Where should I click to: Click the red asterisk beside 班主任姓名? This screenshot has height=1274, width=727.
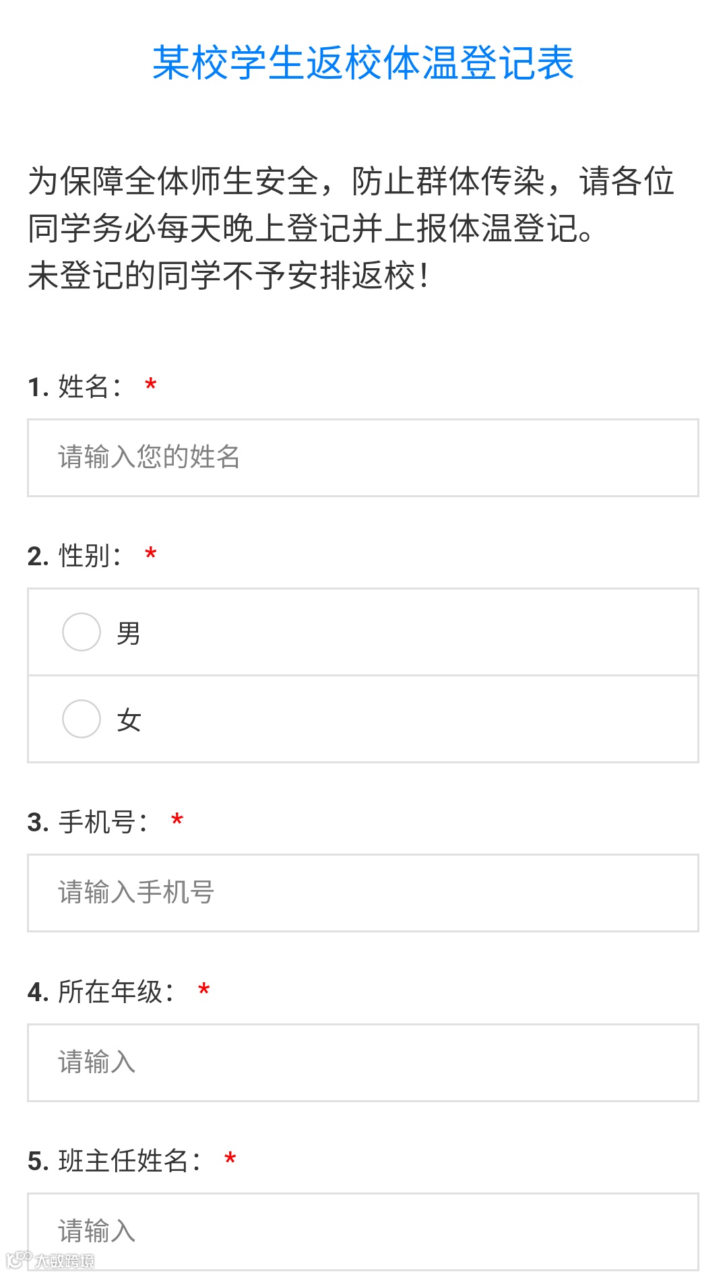[x=230, y=1160]
